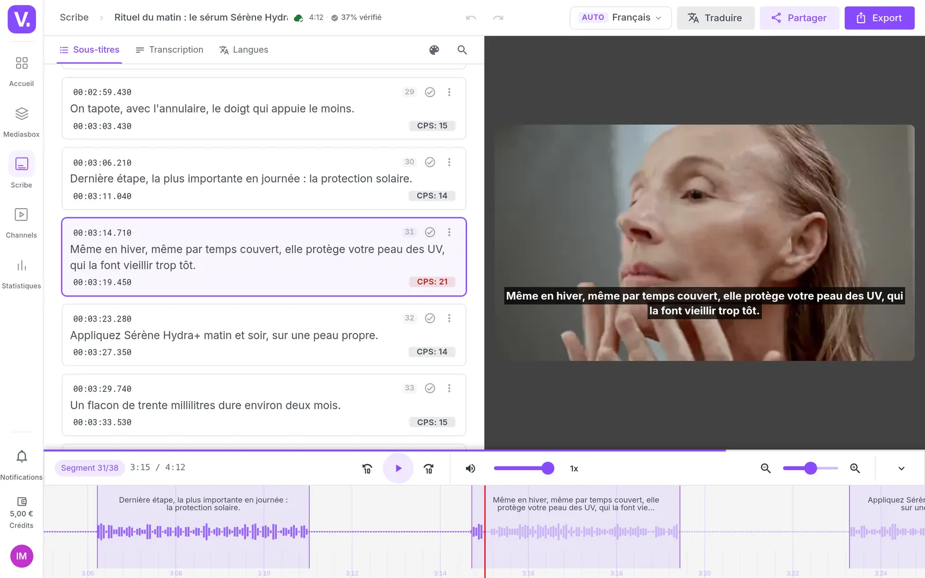Rewind playback by 10 seconds

tap(367, 469)
